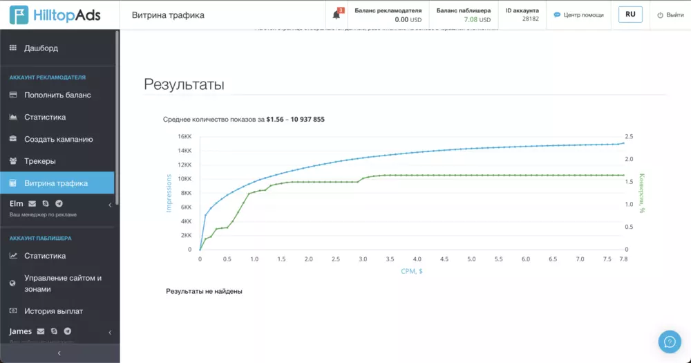
Task: Email James using envelope icon
Action: point(41,331)
